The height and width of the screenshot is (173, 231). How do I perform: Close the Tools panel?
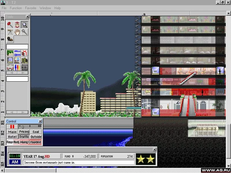pyautogui.click(x=27, y=17)
